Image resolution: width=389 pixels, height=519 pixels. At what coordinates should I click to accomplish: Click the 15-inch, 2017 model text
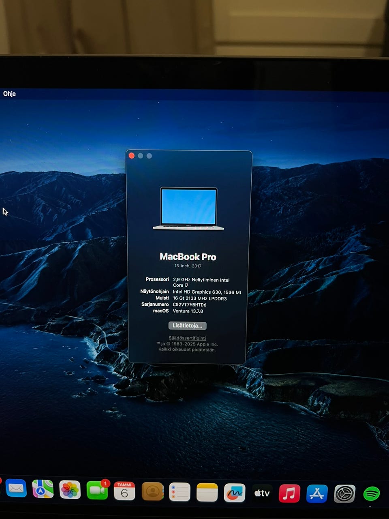click(x=188, y=266)
